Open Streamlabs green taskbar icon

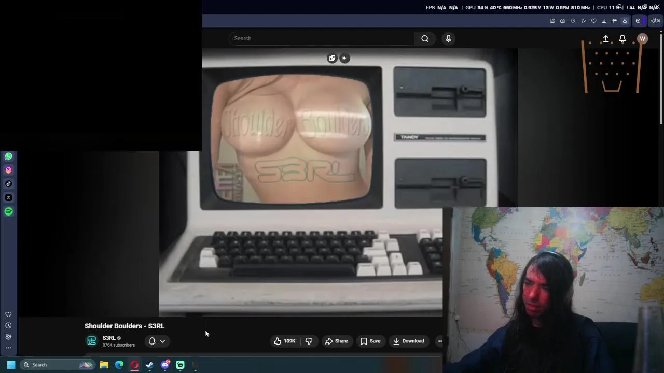tap(180, 365)
